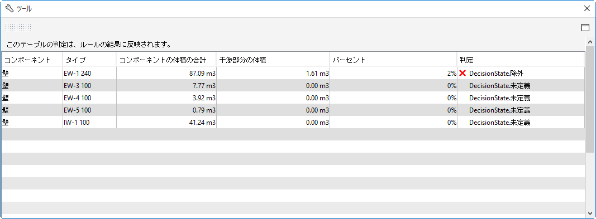This screenshot has width=596, height=219.
Task: Select type cell IW-1 100
Action: [x=89, y=123]
